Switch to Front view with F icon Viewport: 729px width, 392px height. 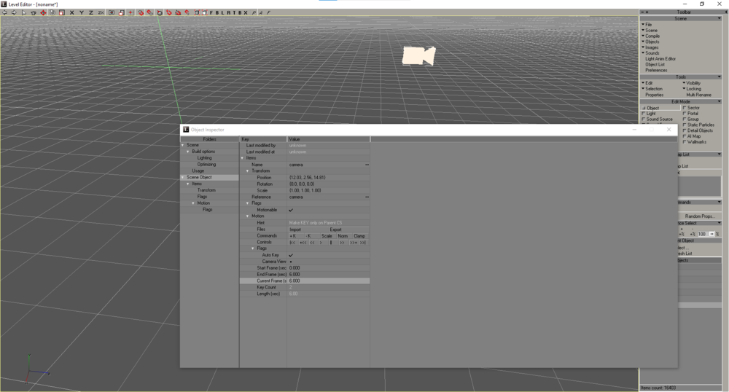point(211,12)
